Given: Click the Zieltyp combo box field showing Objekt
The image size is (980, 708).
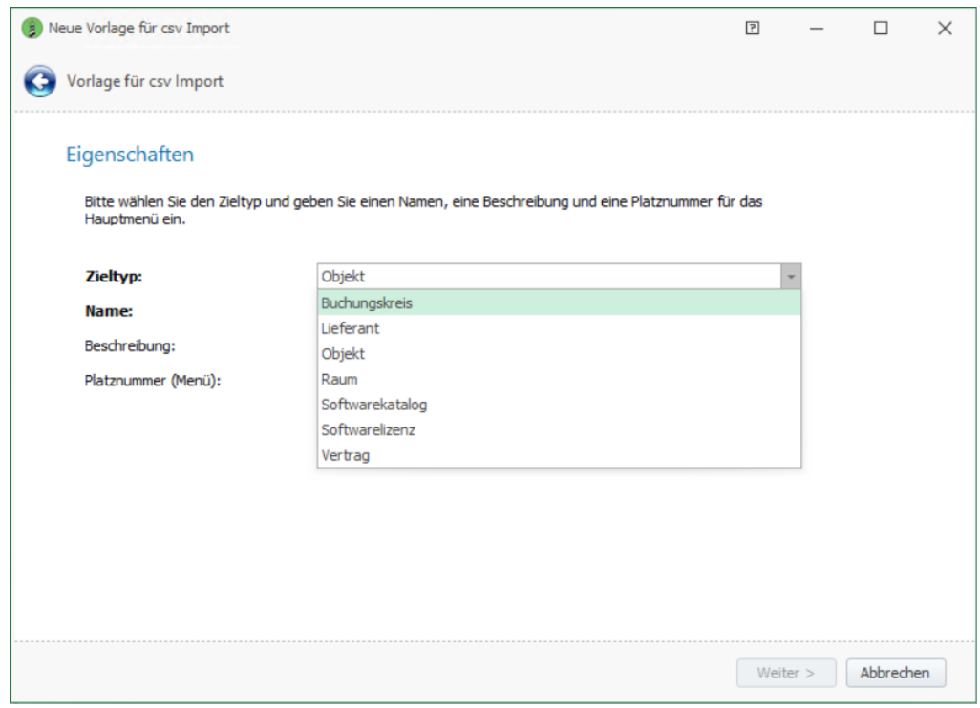Looking at the screenshot, I should pos(548,277).
